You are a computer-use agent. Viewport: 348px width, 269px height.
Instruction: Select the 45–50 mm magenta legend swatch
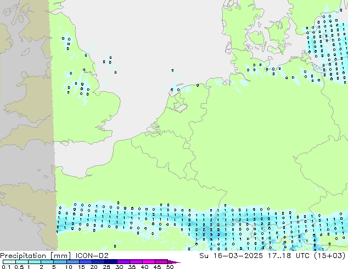point(161,262)
